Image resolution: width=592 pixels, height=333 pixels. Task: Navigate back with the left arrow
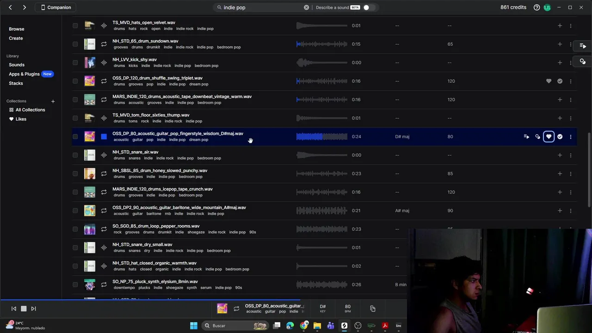coord(10,7)
